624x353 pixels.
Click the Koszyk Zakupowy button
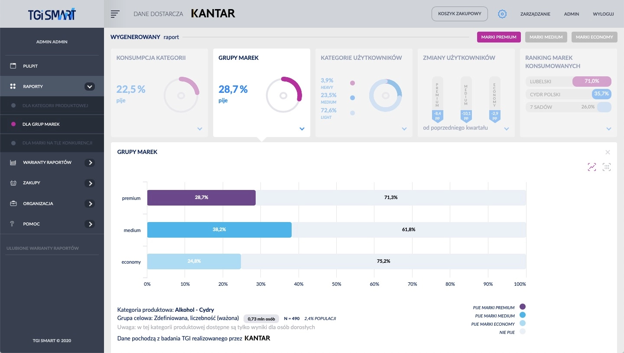point(460,14)
